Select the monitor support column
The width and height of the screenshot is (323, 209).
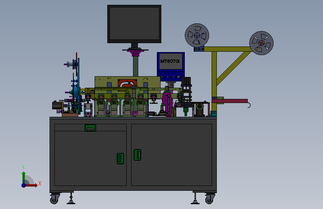(136, 66)
